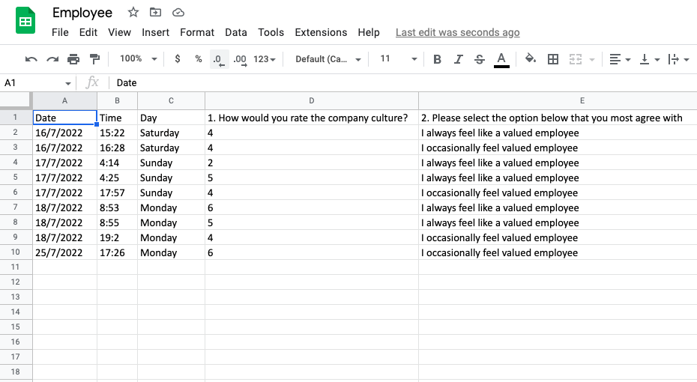697x382 pixels.
Task: Star the Employee spreadsheet
Action: (x=133, y=12)
